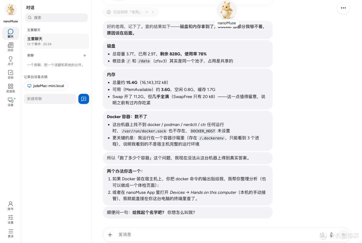Click the 让某台设备去做 label
Screen dimensions: 362x243
[x=36, y=77]
